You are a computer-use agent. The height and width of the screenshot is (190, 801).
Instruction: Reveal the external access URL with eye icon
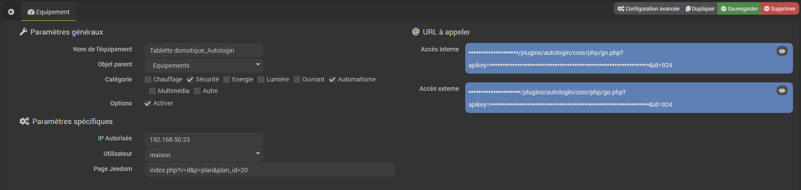pyautogui.click(x=781, y=91)
